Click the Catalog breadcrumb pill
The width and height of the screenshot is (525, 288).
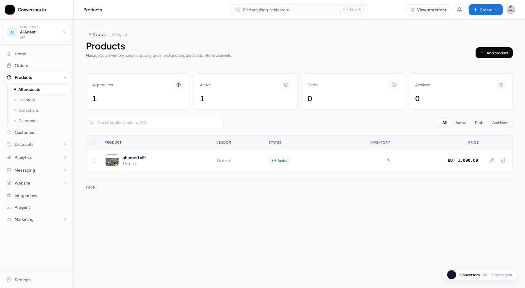click(97, 34)
